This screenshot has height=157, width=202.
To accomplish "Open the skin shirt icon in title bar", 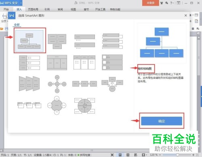I will (162, 3).
